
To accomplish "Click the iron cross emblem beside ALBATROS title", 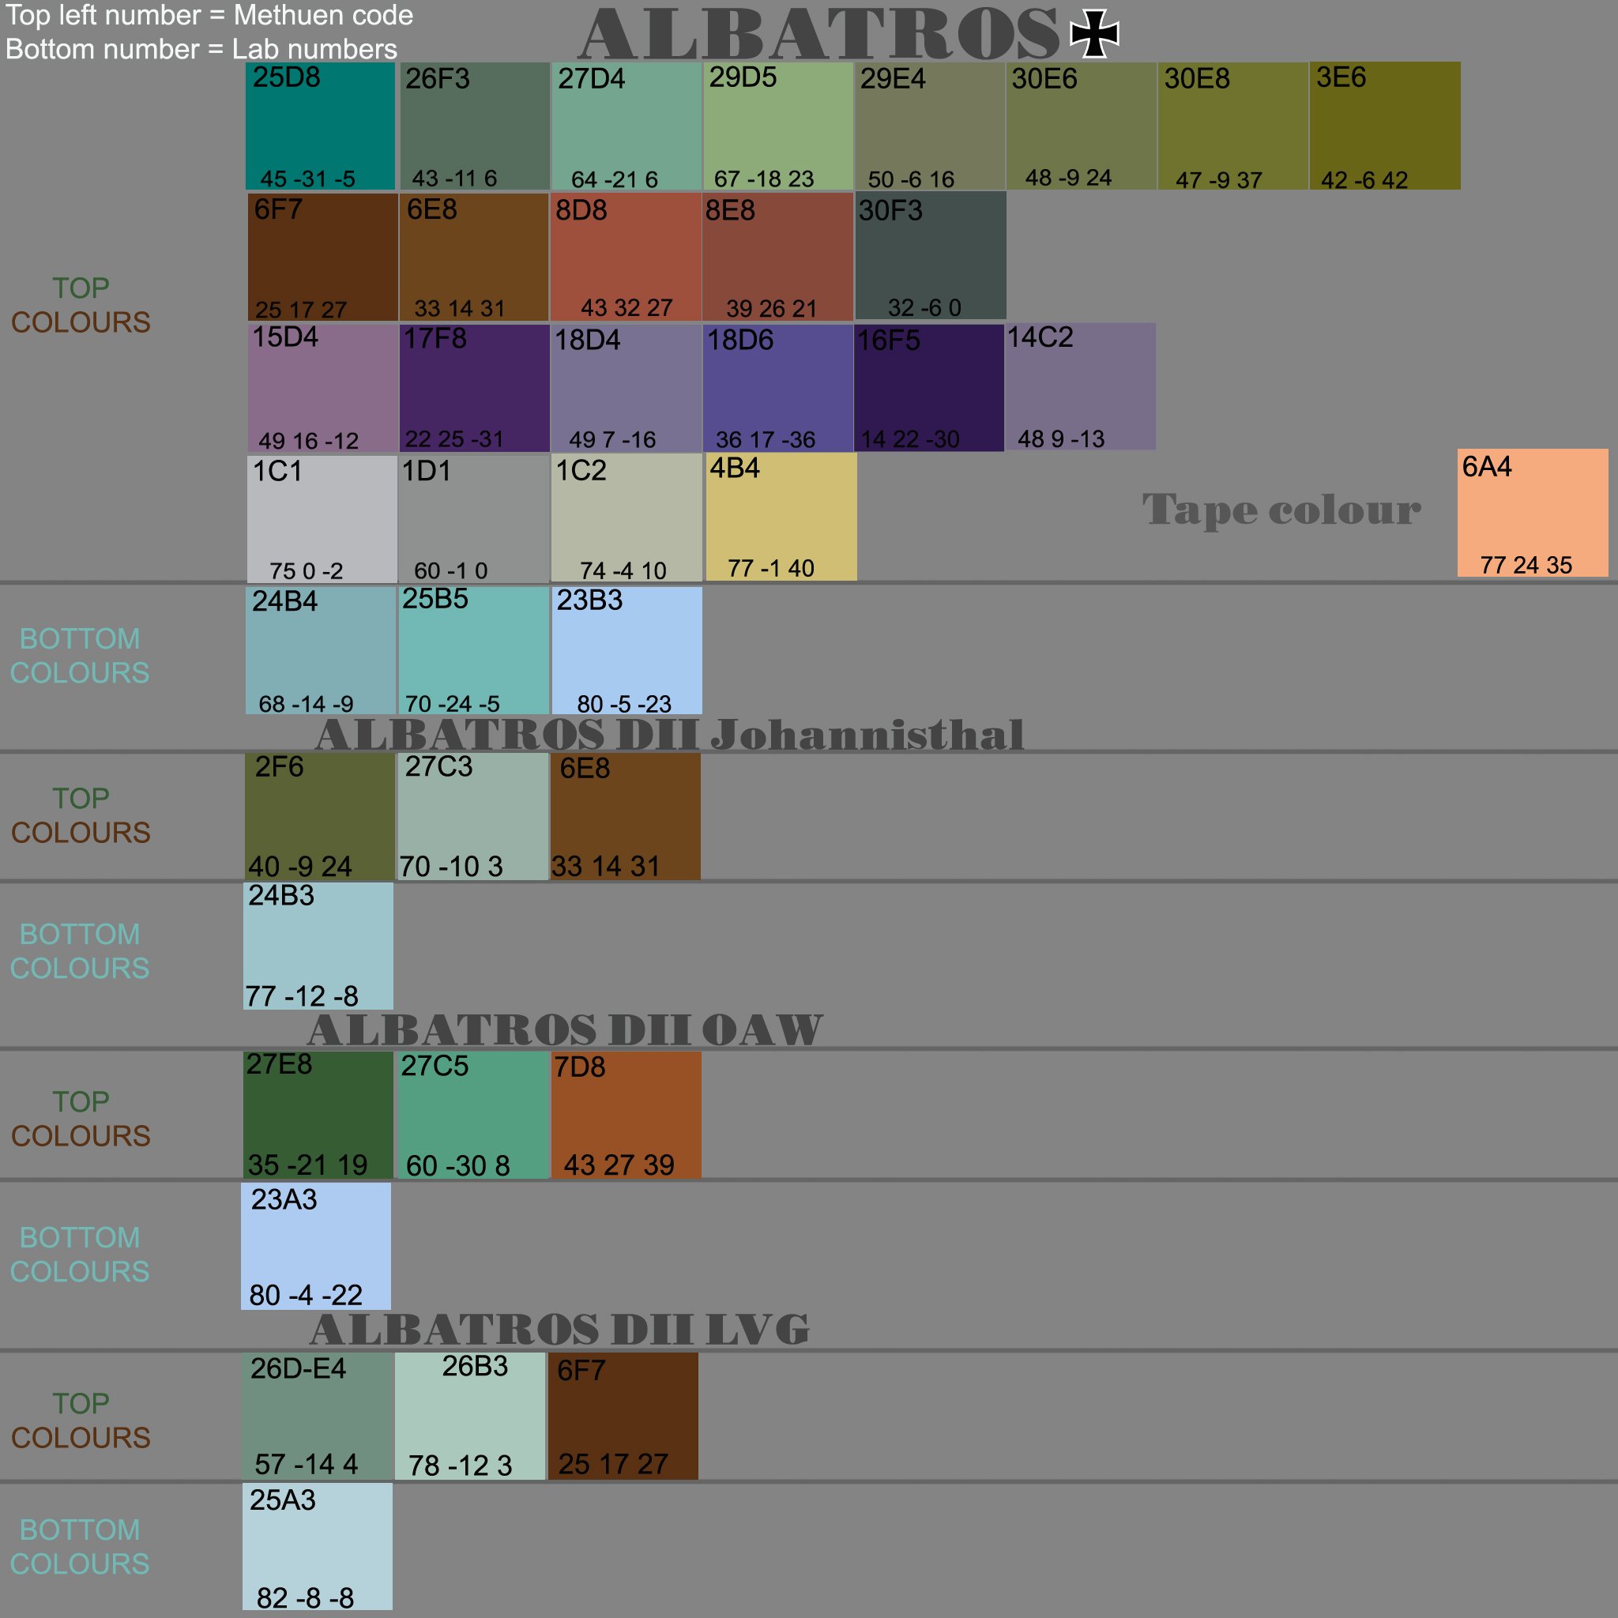I will [1094, 33].
